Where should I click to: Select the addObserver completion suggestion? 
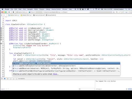tap(66, 68)
